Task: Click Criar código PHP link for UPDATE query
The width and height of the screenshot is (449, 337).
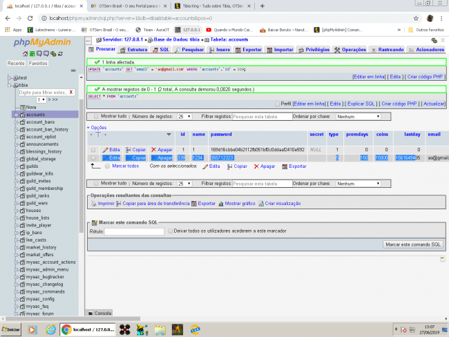Action: click(425, 77)
